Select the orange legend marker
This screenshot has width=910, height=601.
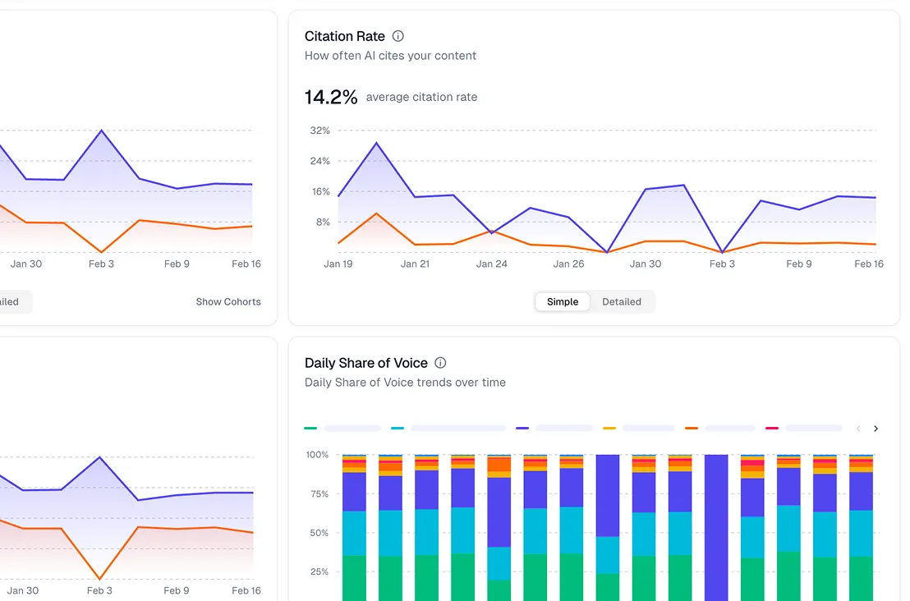691,428
